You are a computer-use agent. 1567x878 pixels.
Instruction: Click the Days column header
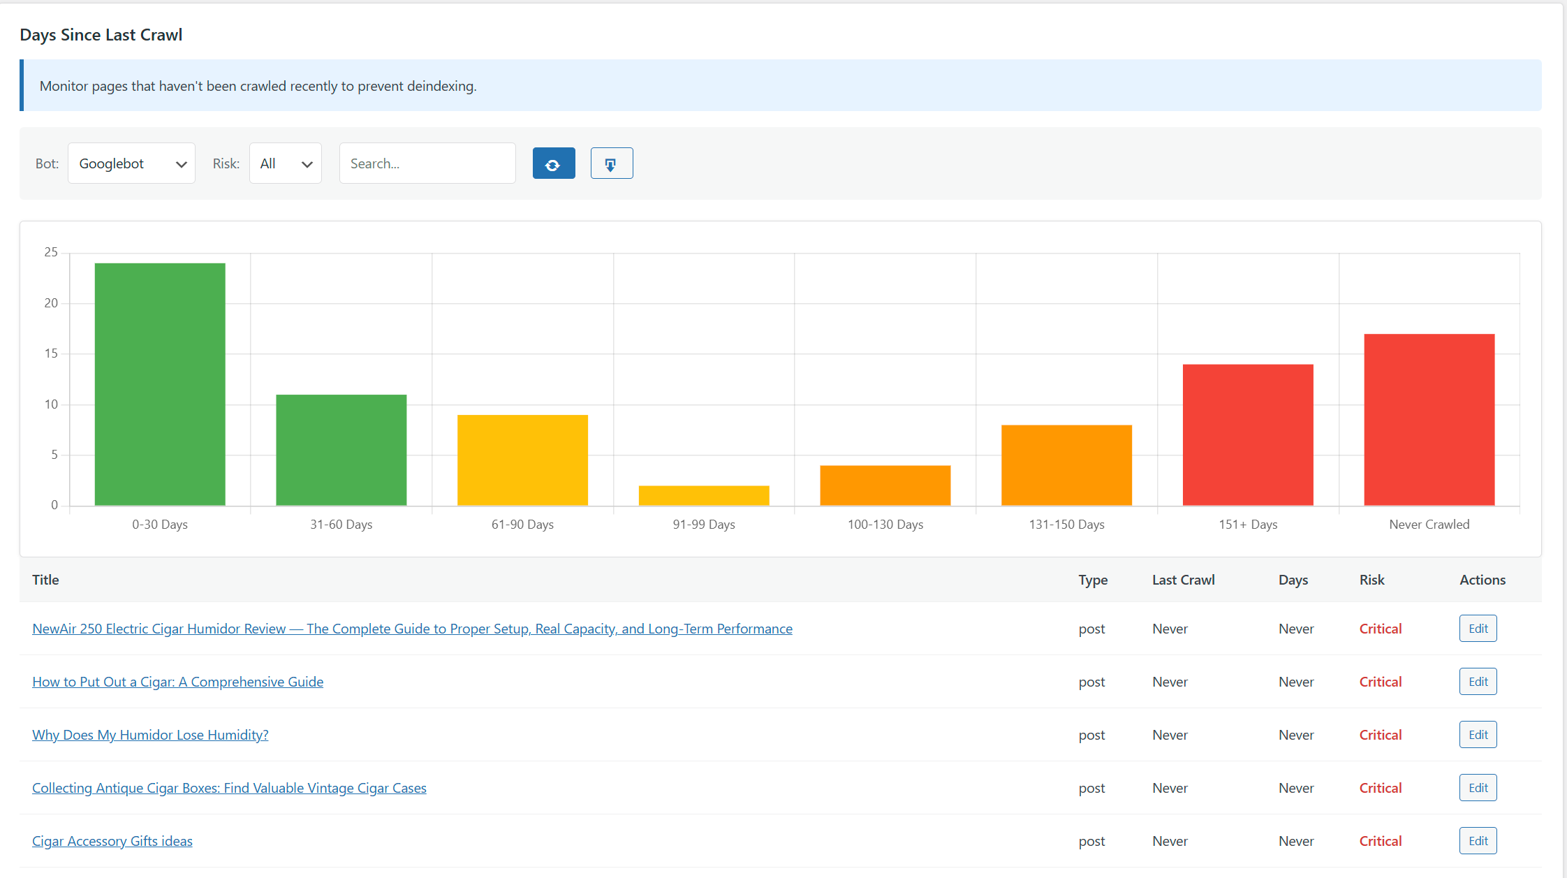point(1293,580)
